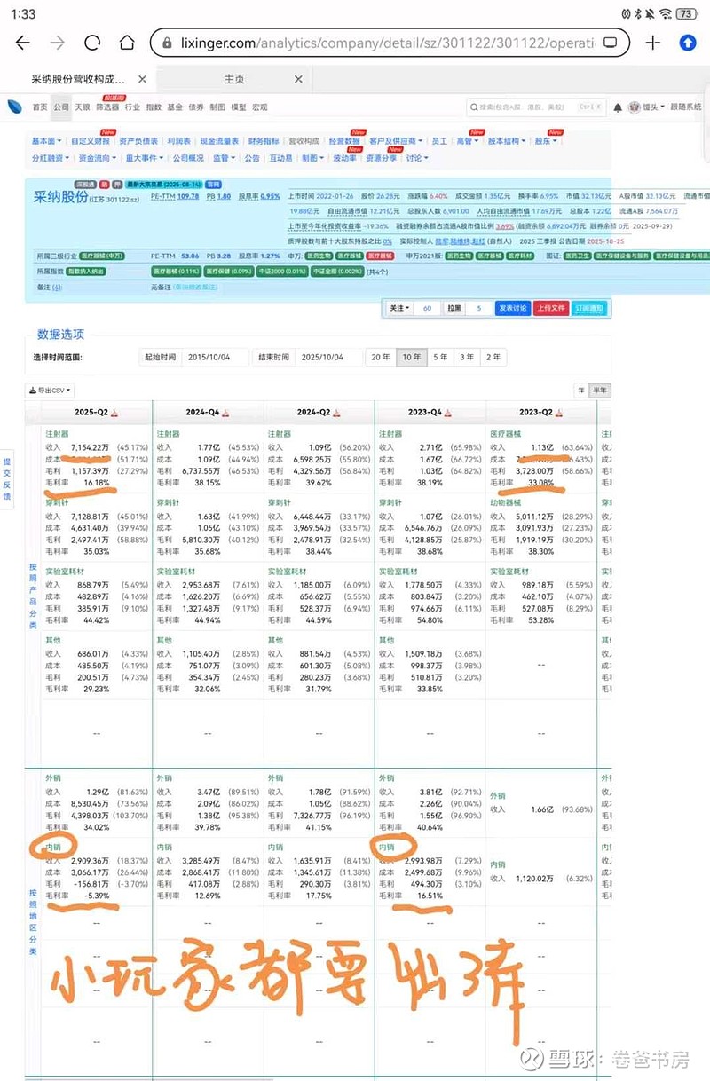Focus the 搜索 stock search box
Image resolution: width=710 pixels, height=1081 pixels.
(537, 107)
